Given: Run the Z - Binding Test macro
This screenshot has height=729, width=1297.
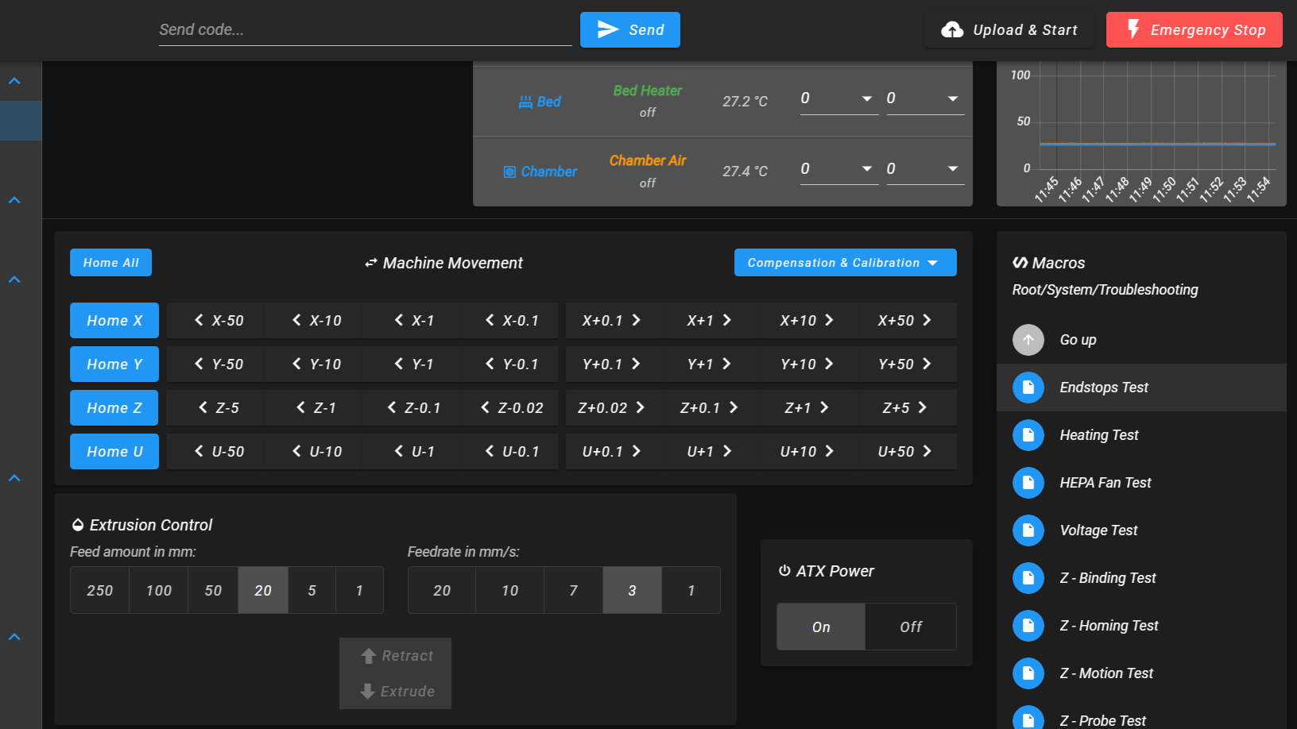Looking at the screenshot, I should click(1141, 578).
